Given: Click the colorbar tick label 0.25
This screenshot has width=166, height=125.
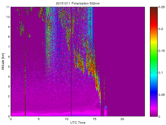Looking at the screenshot, I should [x=162, y=7].
